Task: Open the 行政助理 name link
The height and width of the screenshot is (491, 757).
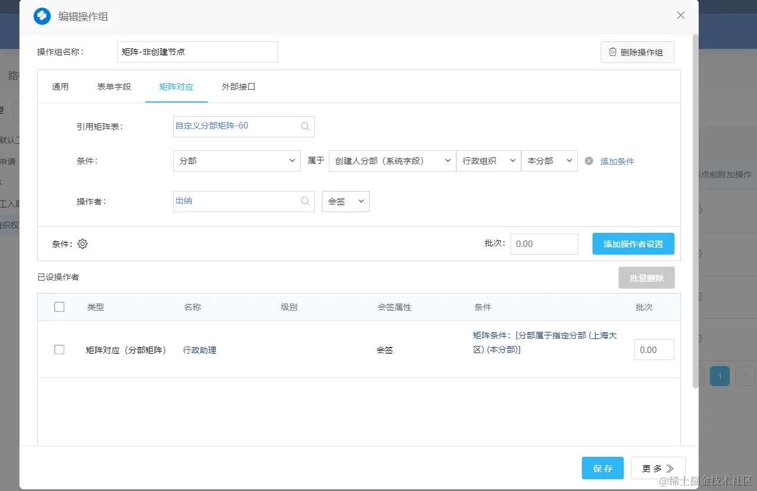Action: pyautogui.click(x=200, y=350)
